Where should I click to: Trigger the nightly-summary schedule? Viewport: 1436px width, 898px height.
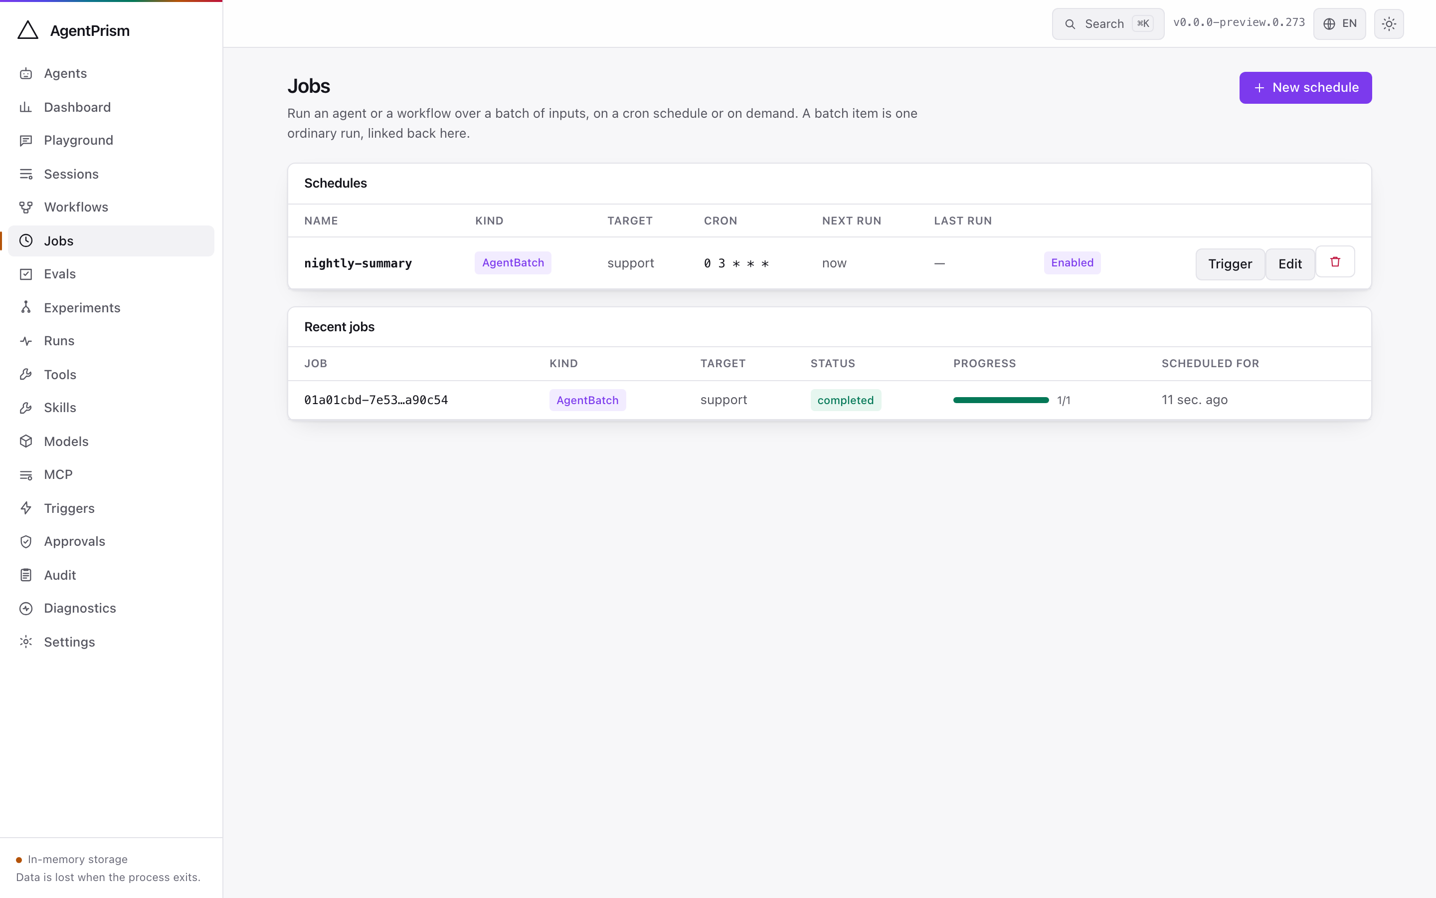tap(1230, 264)
